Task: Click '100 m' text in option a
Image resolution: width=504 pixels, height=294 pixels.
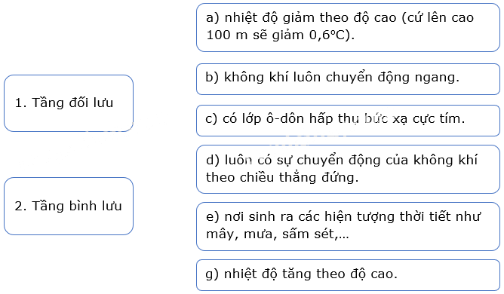Action: pyautogui.click(x=226, y=35)
